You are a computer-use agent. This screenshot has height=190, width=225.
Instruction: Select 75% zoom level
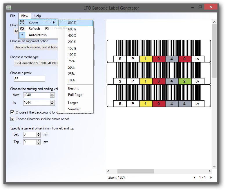click(75, 61)
